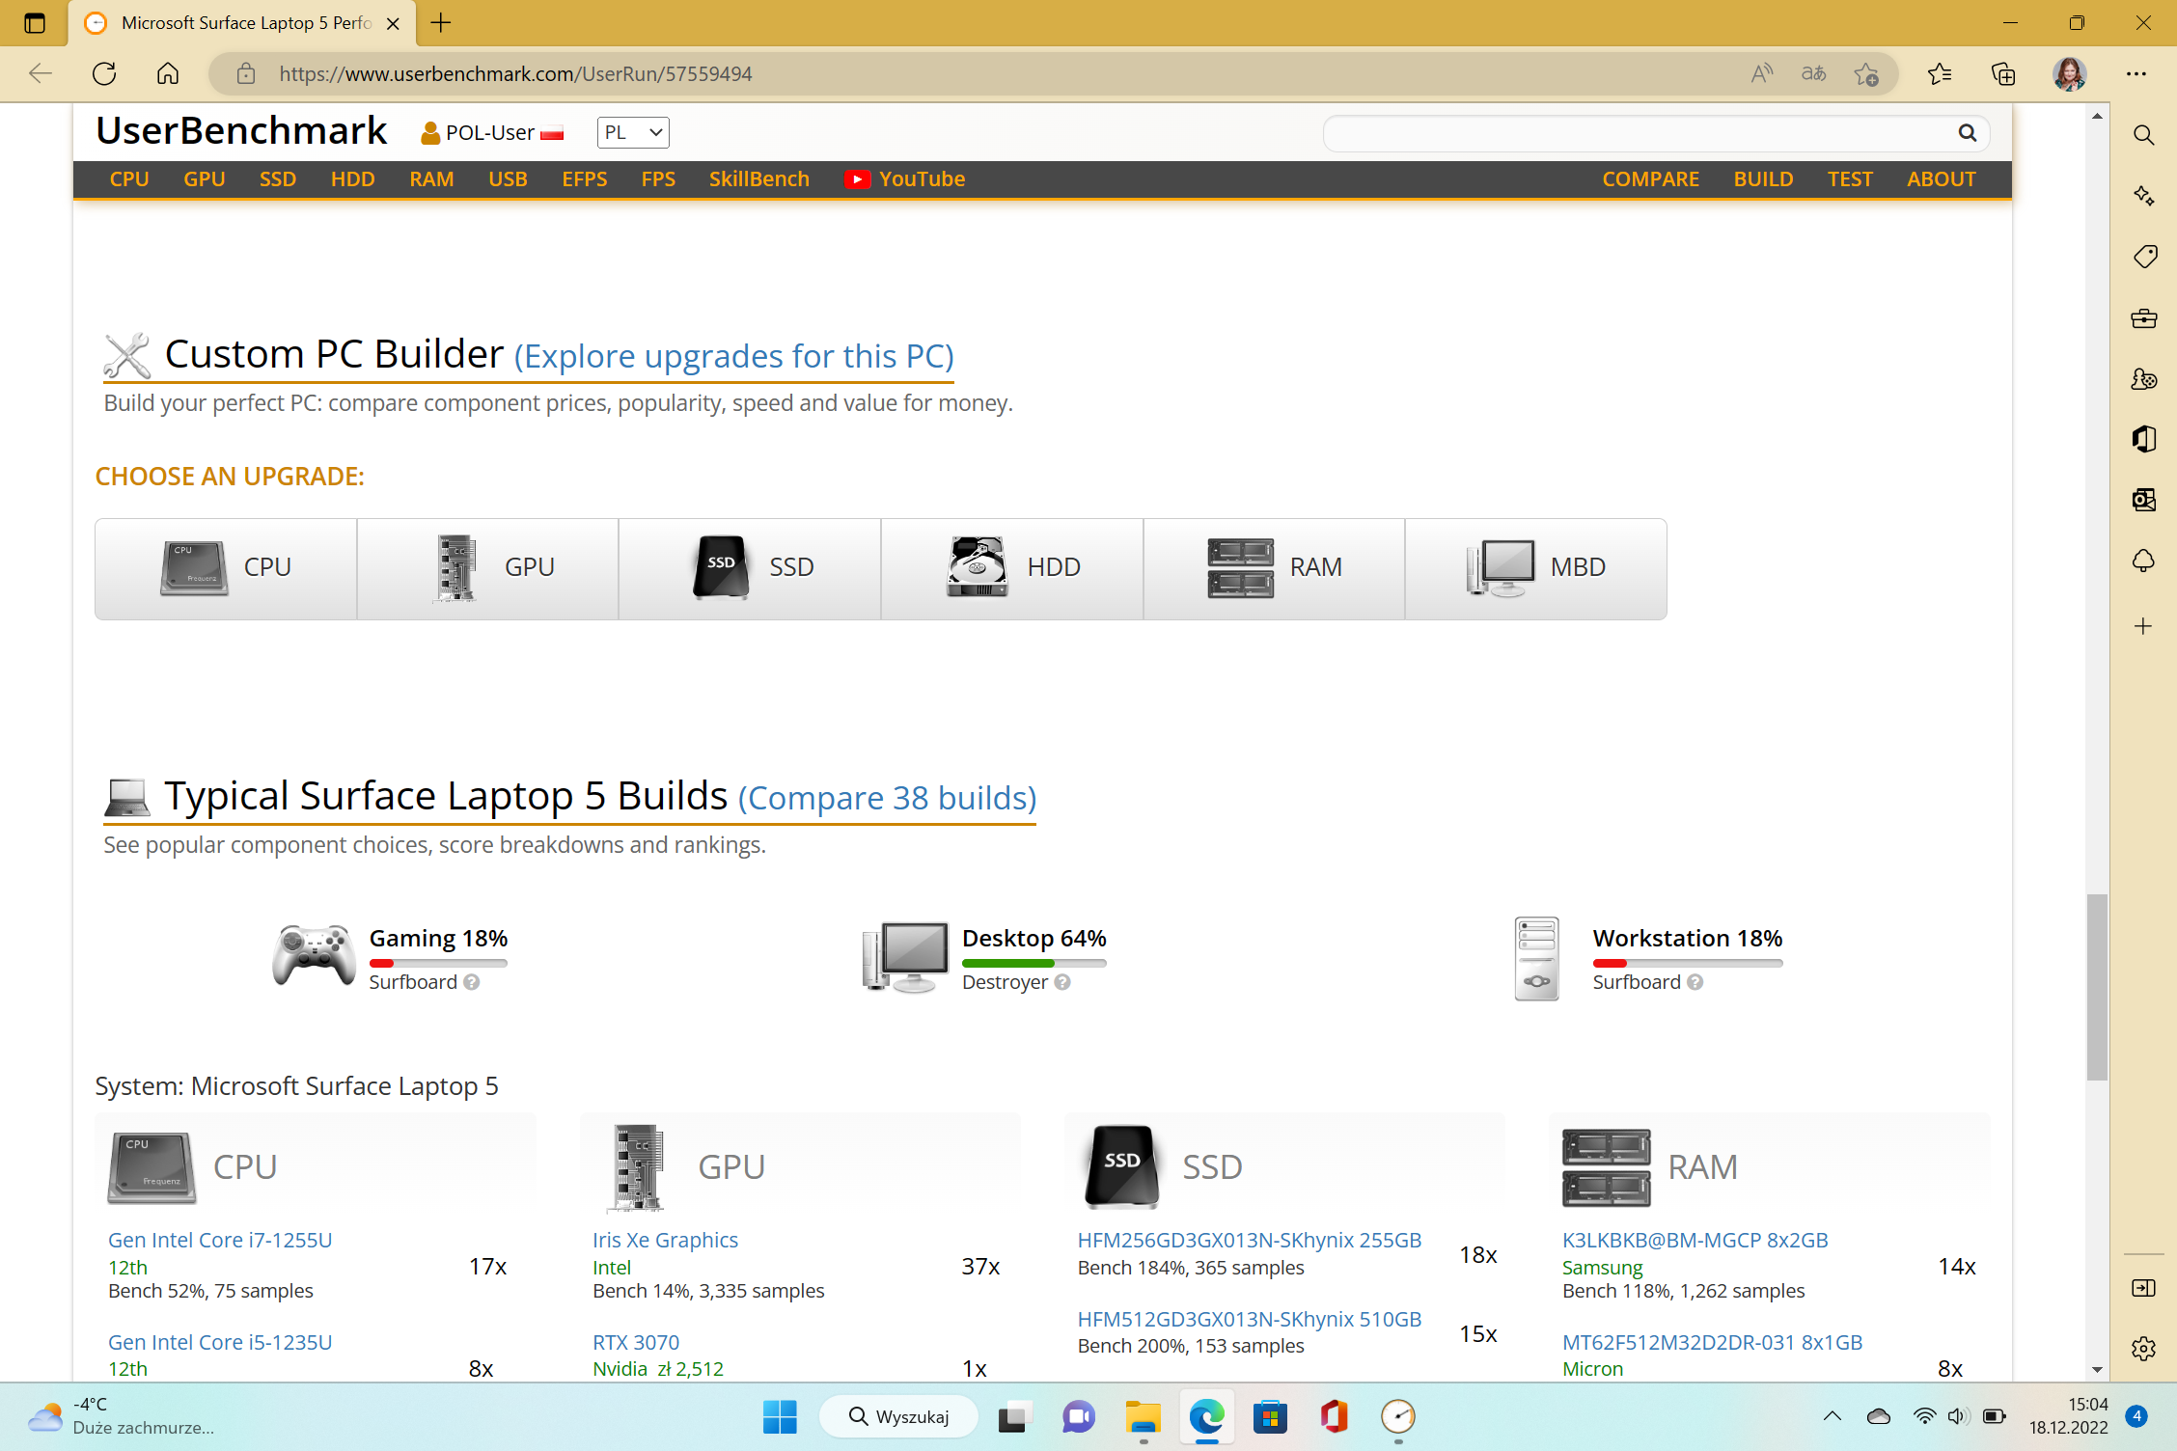This screenshot has height=1451, width=2177.
Task: Click the Desktop 64% green progress bar
Action: click(1033, 963)
